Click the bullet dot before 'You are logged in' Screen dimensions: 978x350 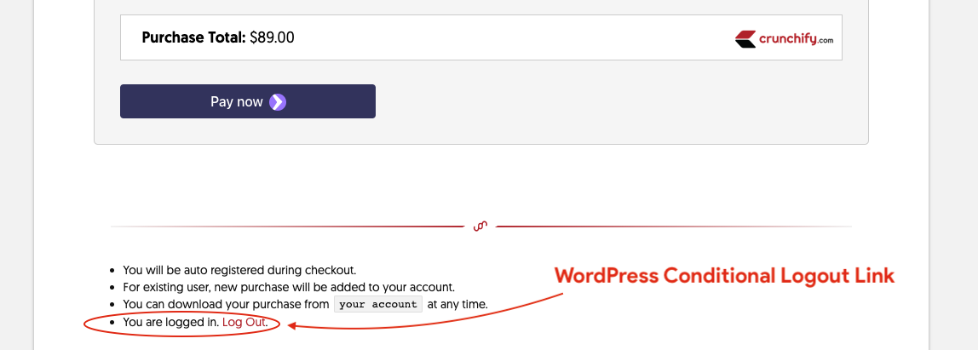pos(112,323)
